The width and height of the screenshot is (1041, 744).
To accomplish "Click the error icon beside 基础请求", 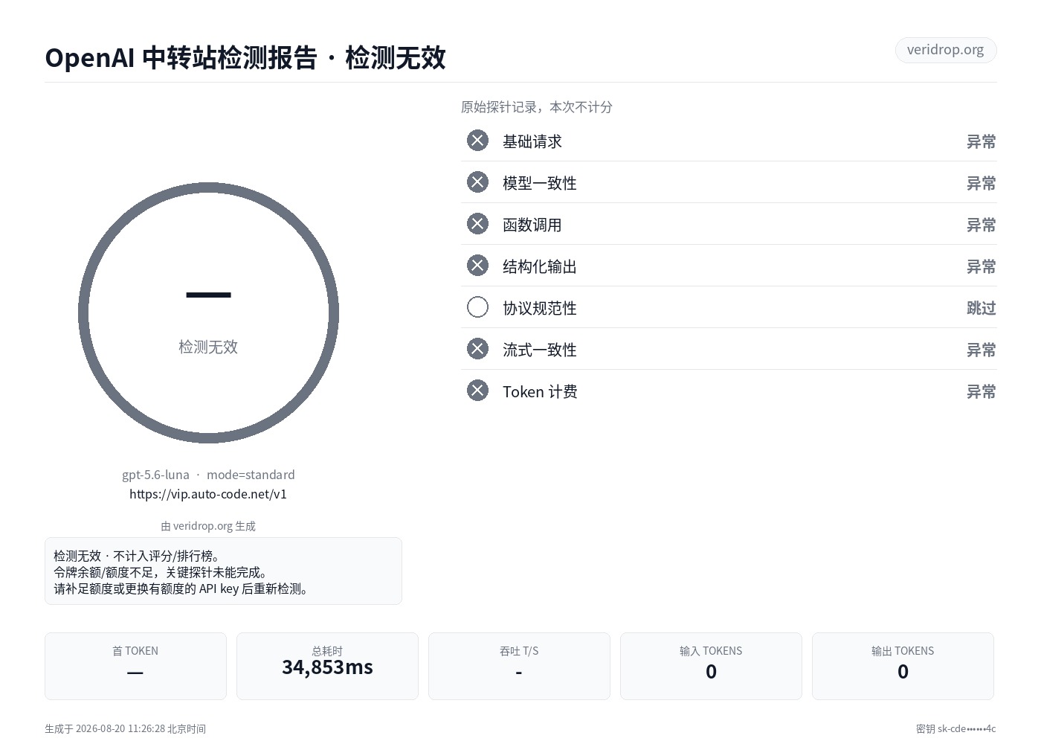I will [x=477, y=141].
